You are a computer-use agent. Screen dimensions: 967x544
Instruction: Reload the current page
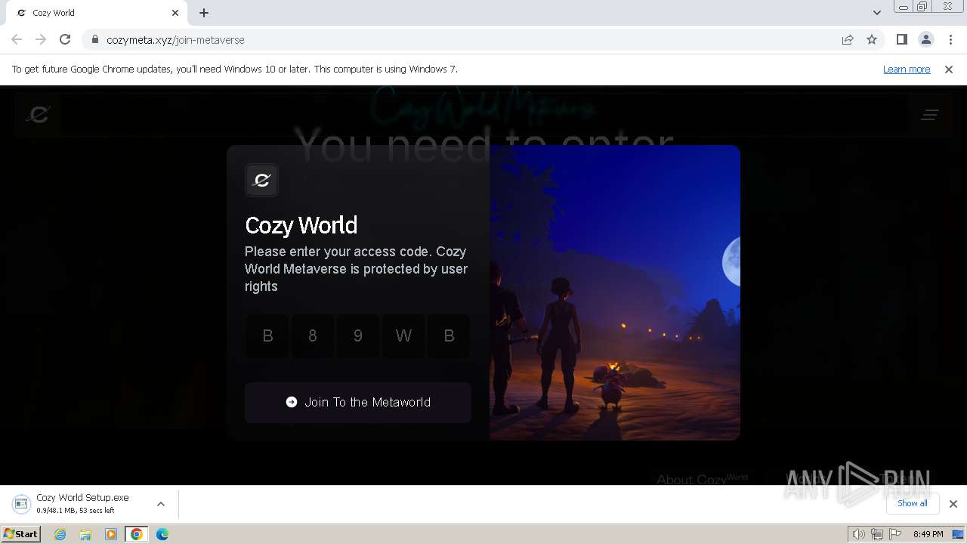65,39
